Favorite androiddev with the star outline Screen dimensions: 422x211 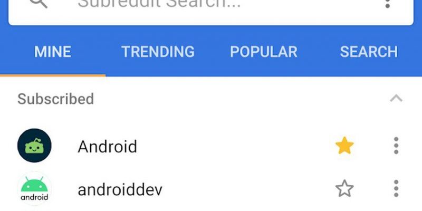click(x=344, y=188)
